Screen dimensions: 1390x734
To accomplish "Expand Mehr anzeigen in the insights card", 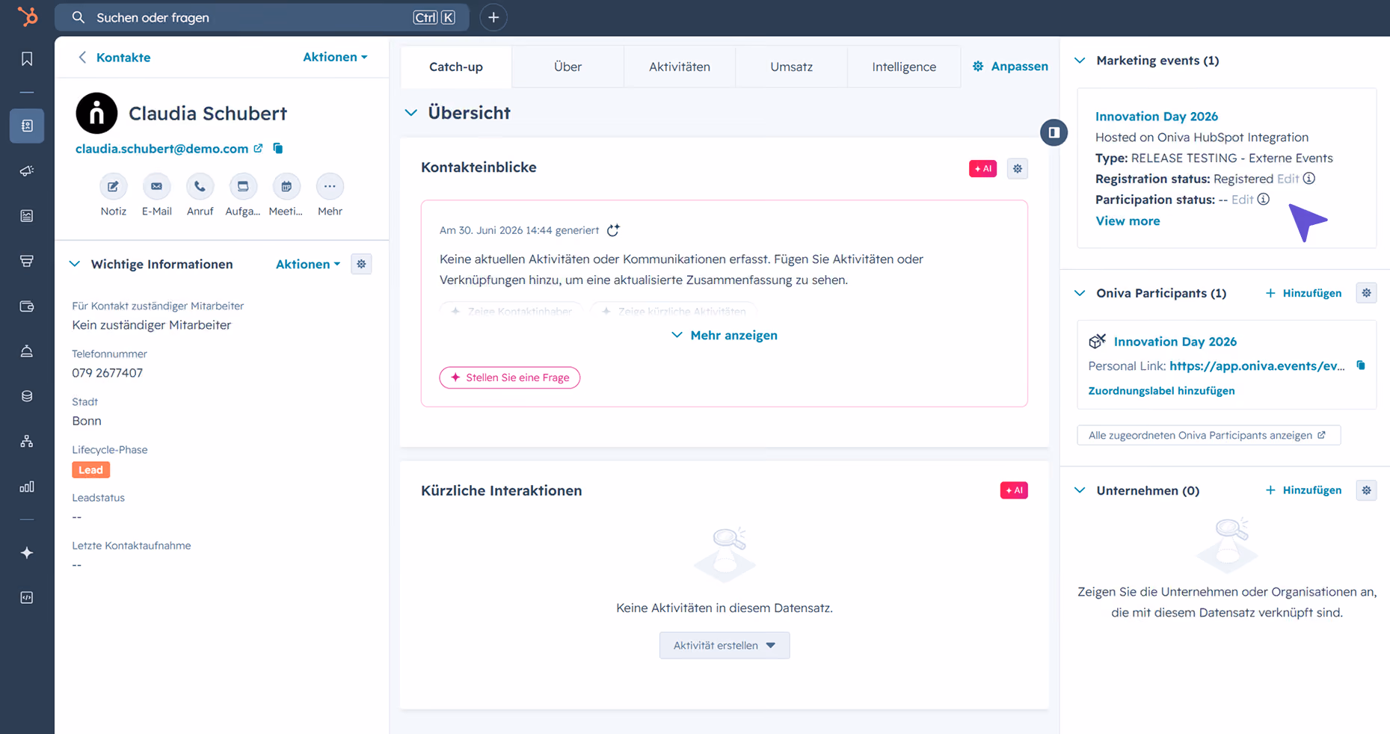I will [725, 335].
